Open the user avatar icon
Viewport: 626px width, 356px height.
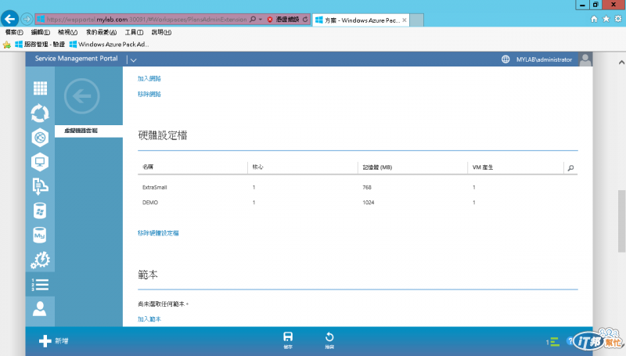[585, 59]
